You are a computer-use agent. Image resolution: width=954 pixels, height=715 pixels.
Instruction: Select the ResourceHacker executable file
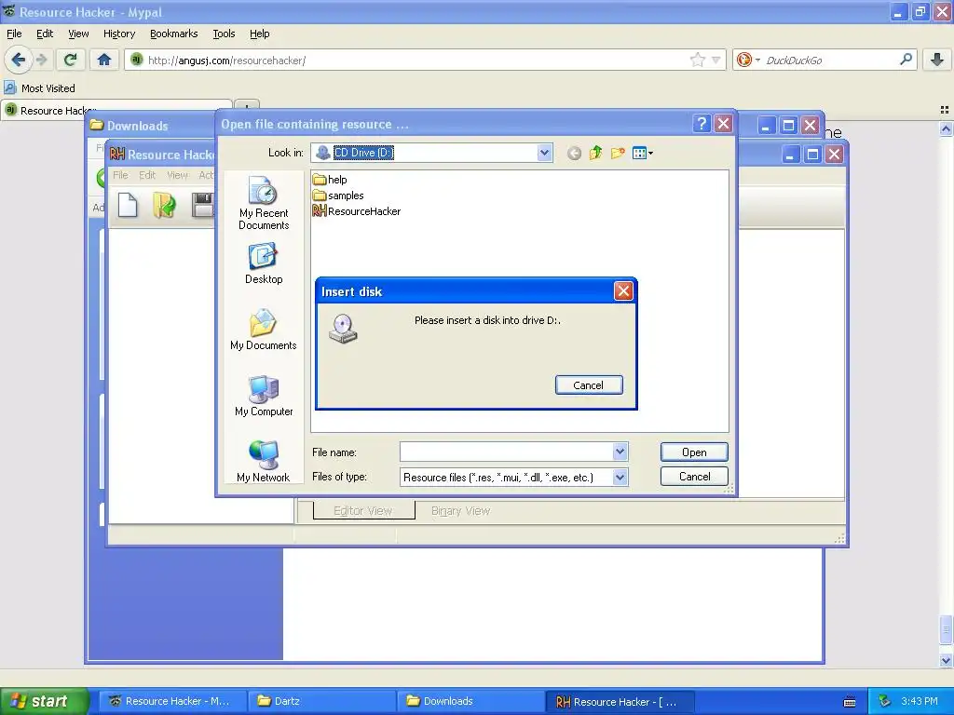(357, 211)
